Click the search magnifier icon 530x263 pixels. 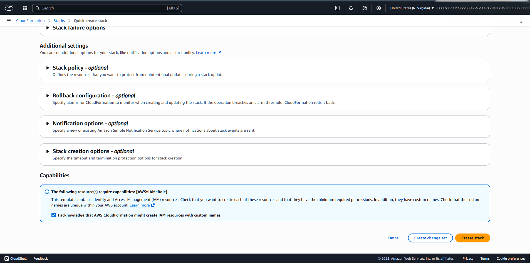(x=38, y=8)
